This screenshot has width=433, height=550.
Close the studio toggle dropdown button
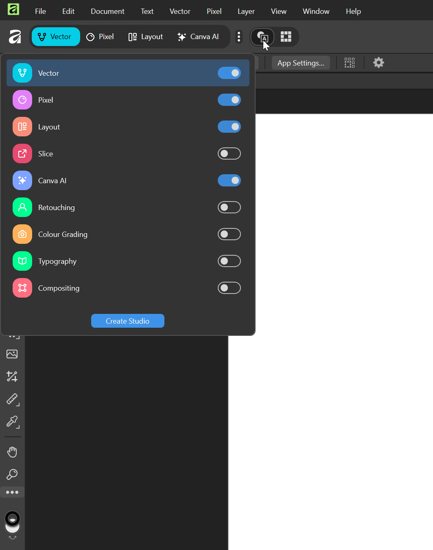(x=262, y=37)
